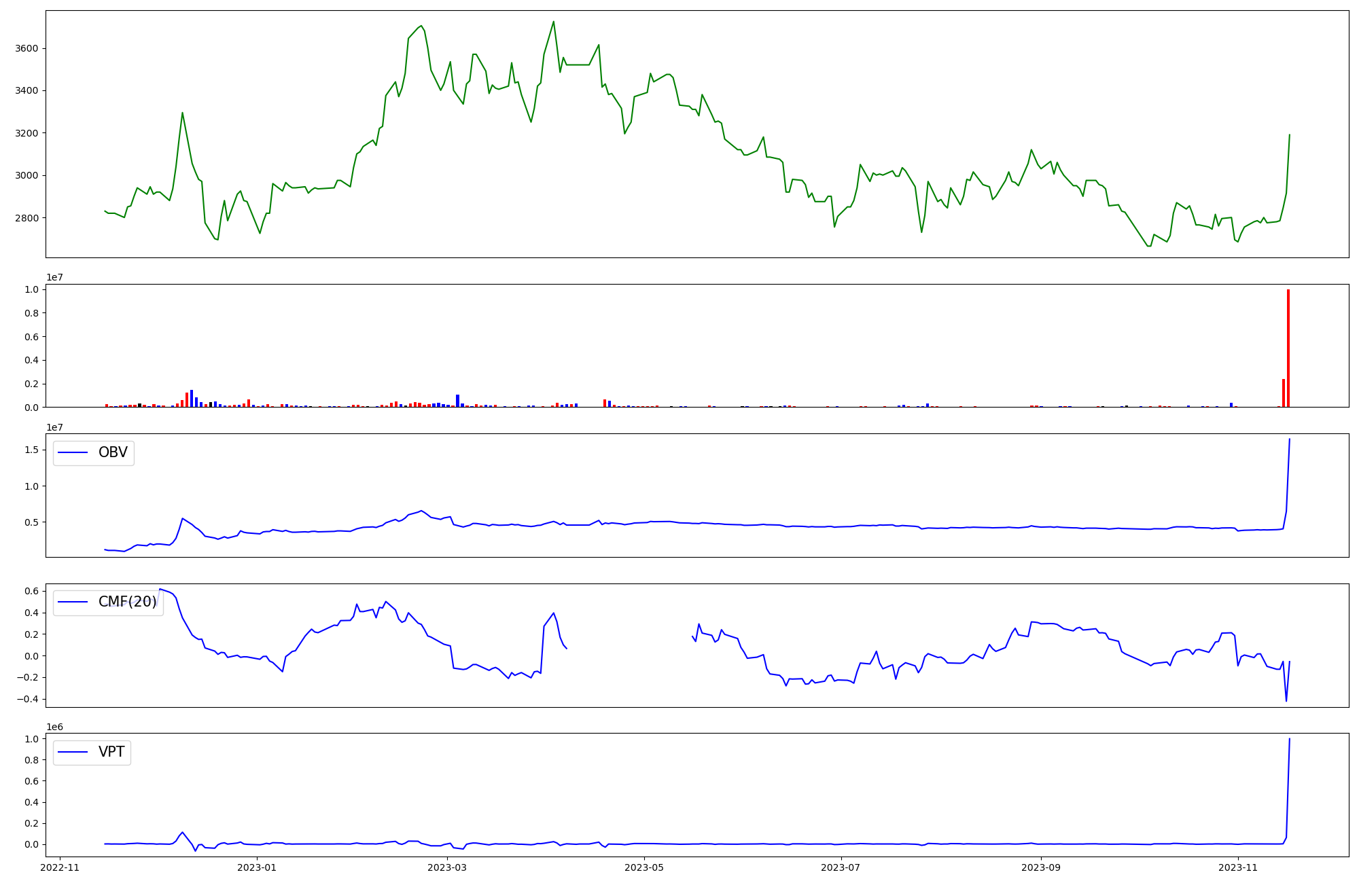The height and width of the screenshot is (883, 1359).
Task: Click the 2800 price axis tick label
Action: [27, 218]
